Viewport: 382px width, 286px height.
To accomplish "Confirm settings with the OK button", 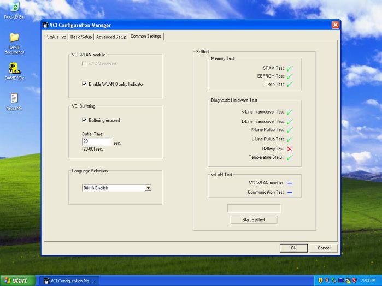I will click(x=293, y=248).
